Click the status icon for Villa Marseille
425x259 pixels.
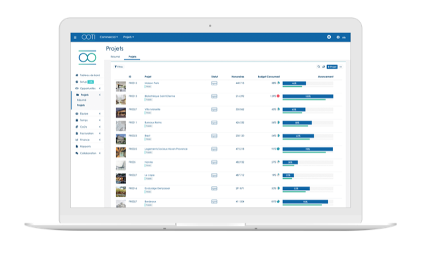click(x=214, y=109)
